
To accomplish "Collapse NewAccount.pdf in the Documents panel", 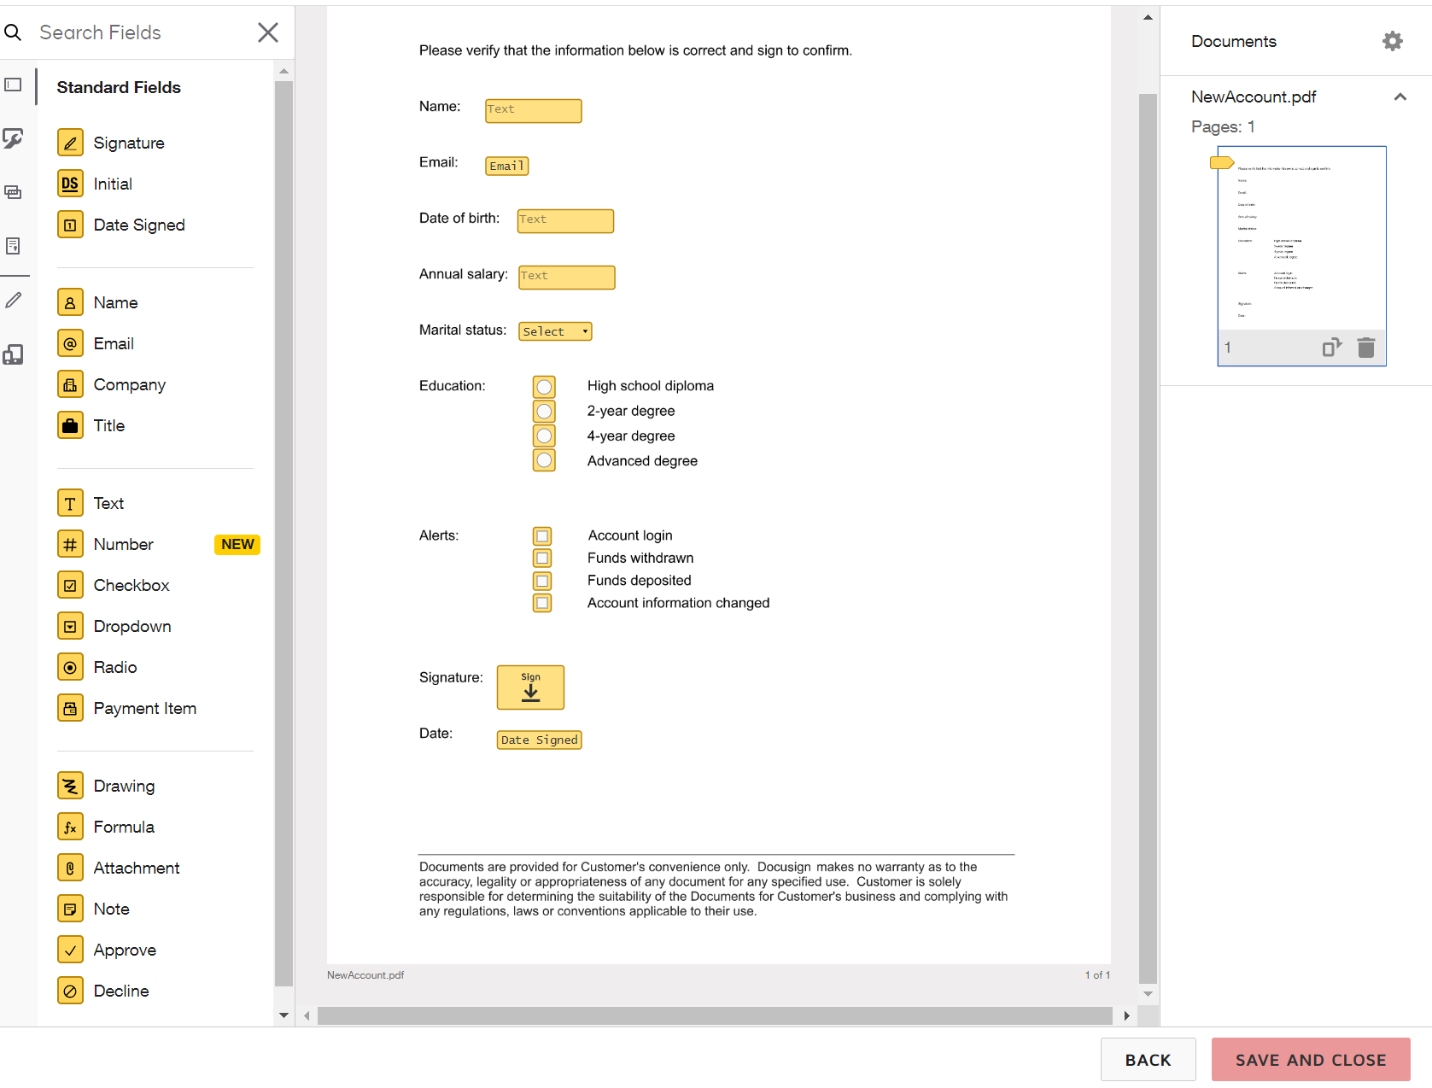I will [x=1400, y=97].
